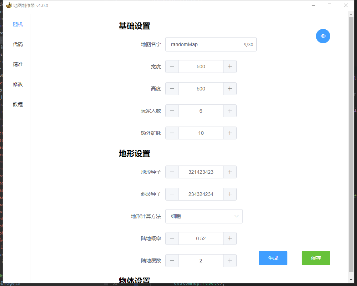The height and width of the screenshot is (286, 357).
Task: Decrease 玩家人数 player count with minus
Action: coord(172,111)
